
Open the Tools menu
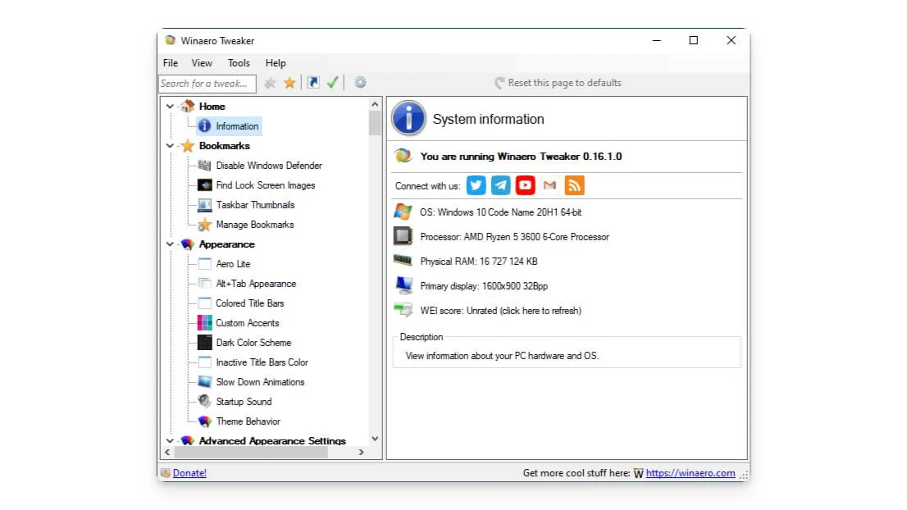point(239,62)
